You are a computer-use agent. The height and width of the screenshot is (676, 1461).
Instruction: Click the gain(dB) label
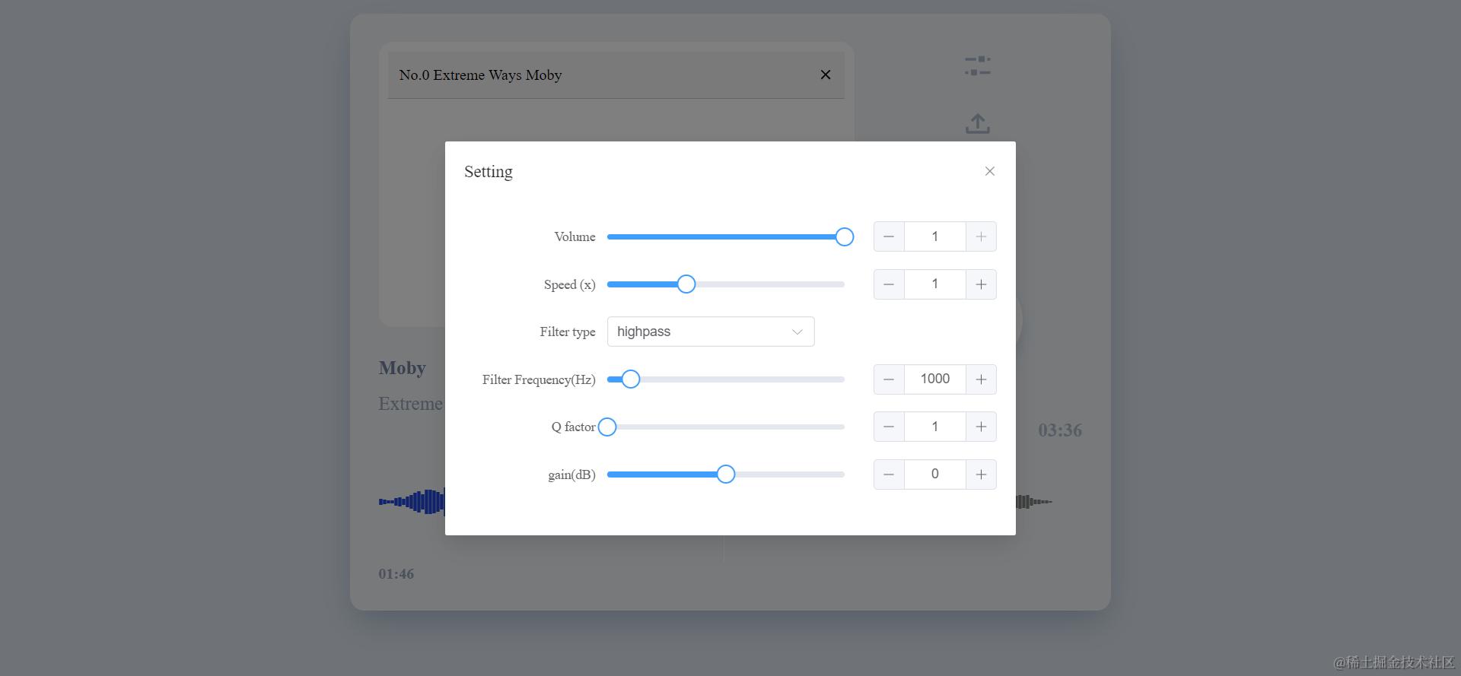click(x=571, y=474)
